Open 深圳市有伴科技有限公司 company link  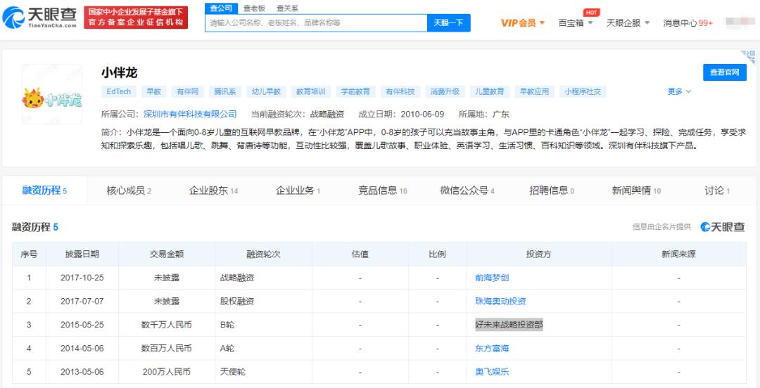pyautogui.click(x=190, y=115)
